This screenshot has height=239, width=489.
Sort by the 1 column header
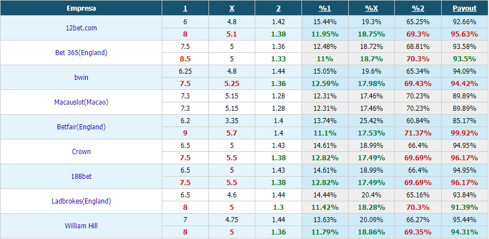[185, 8]
